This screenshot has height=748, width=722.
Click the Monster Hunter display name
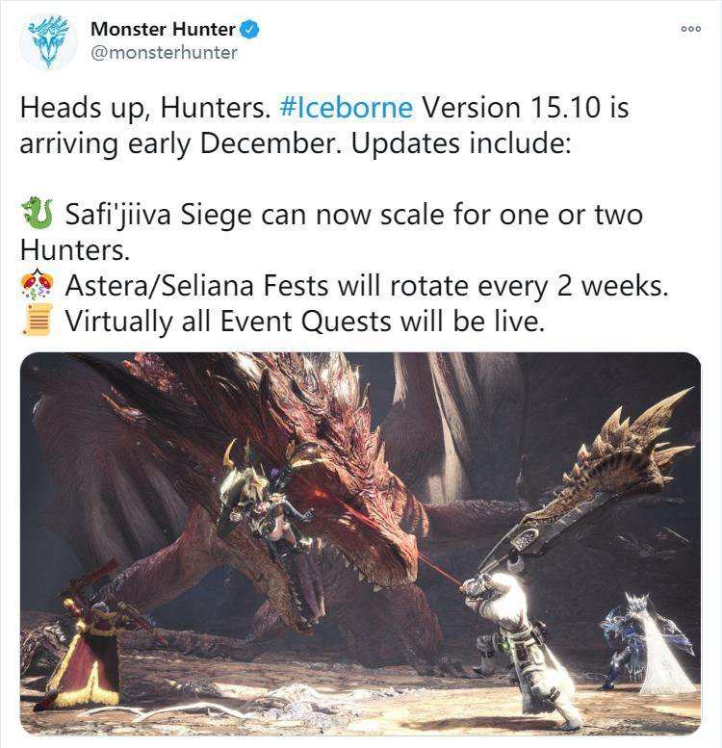tap(163, 29)
